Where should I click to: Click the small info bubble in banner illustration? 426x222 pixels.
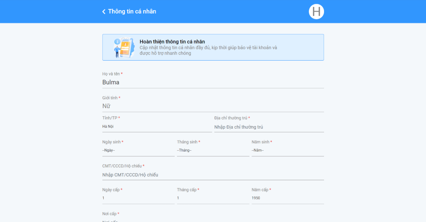117,42
